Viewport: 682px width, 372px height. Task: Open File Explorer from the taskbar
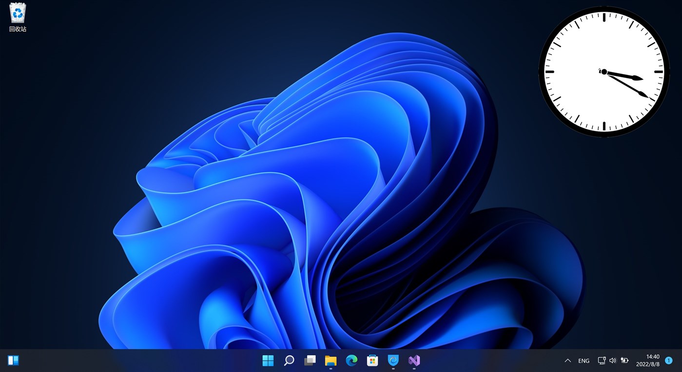tap(331, 360)
